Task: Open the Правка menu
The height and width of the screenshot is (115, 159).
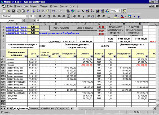Action: [x=18, y=6]
